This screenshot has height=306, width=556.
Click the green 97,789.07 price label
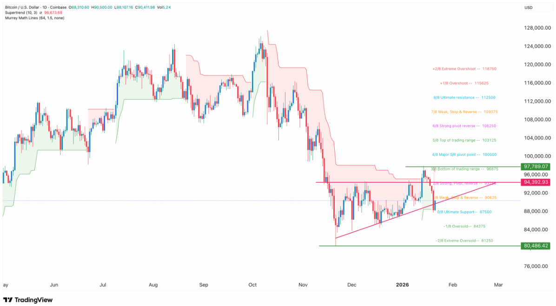[x=536, y=166]
